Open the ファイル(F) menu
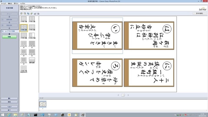This screenshot has height=117, width=208. click(3, 4)
